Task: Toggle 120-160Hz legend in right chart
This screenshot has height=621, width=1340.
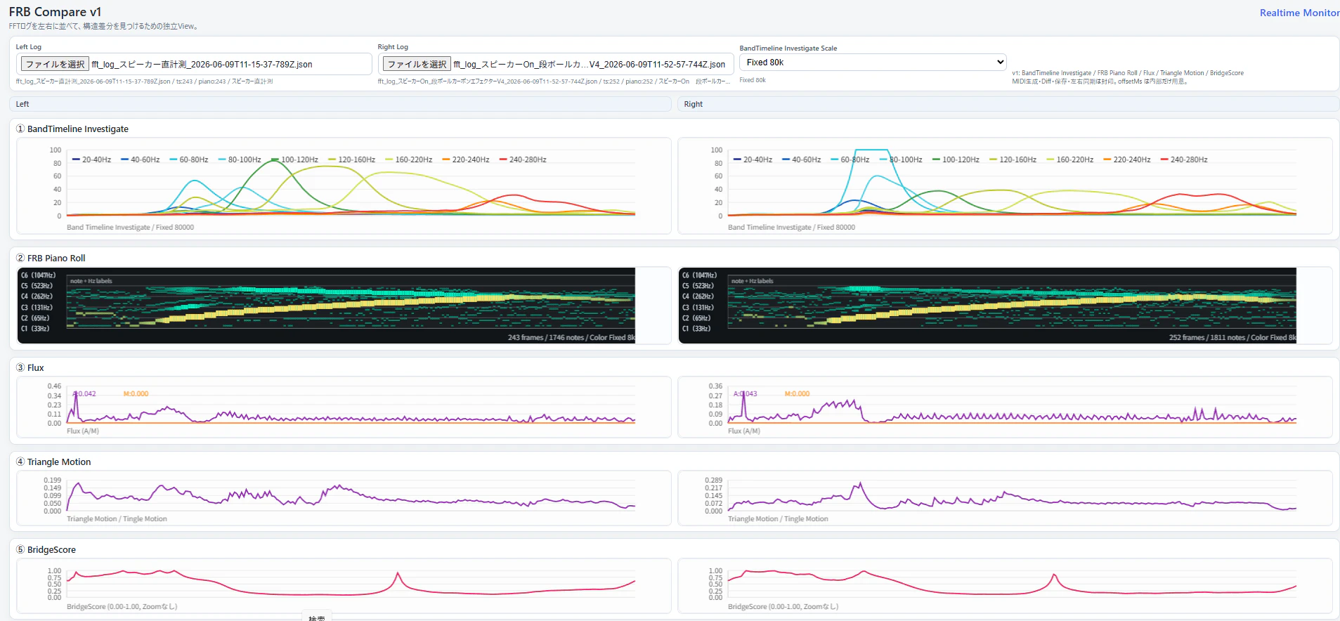Action: click(1013, 159)
